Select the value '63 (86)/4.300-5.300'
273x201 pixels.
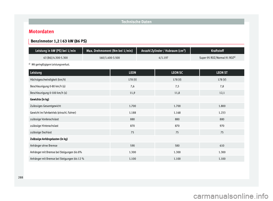click(x=55, y=58)
